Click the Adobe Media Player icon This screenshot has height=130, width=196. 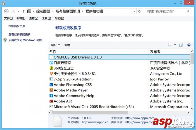coord(51,90)
